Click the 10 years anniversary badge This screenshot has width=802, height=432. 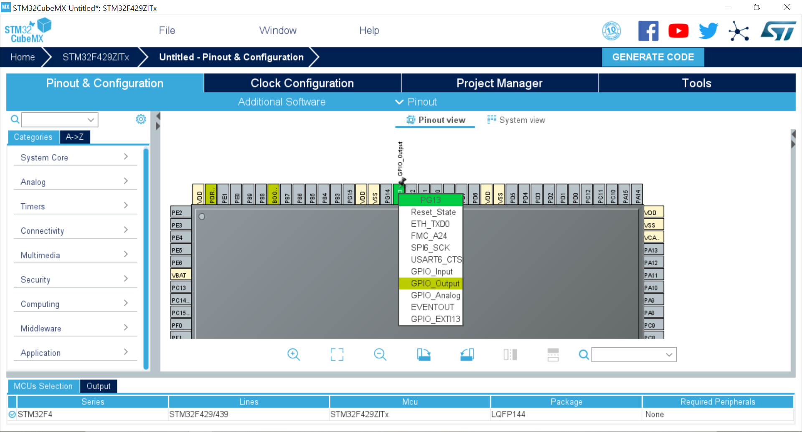pos(612,31)
